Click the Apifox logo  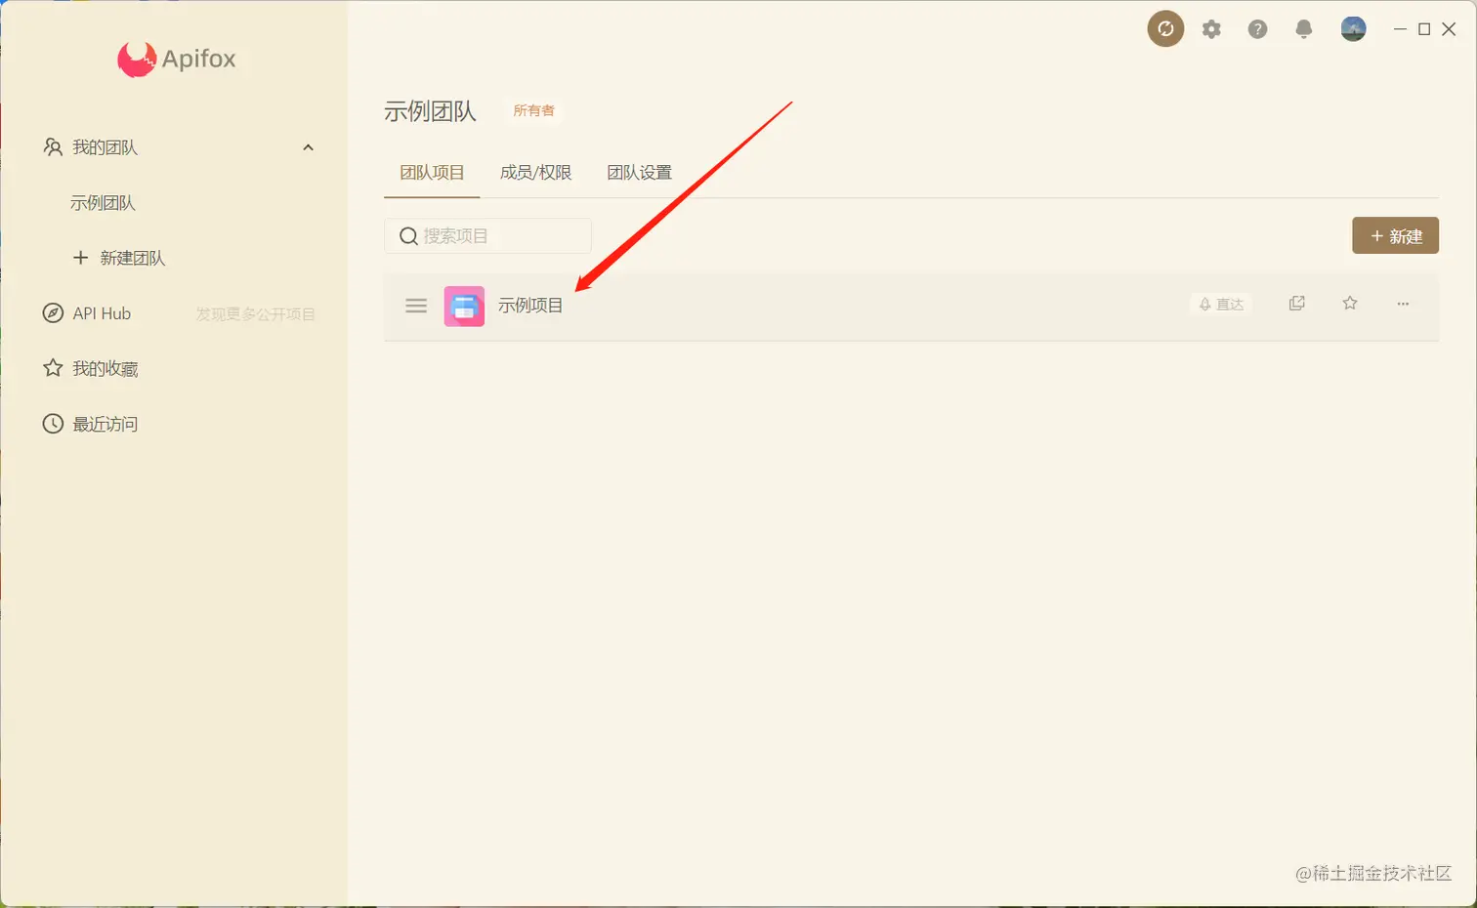(x=177, y=59)
